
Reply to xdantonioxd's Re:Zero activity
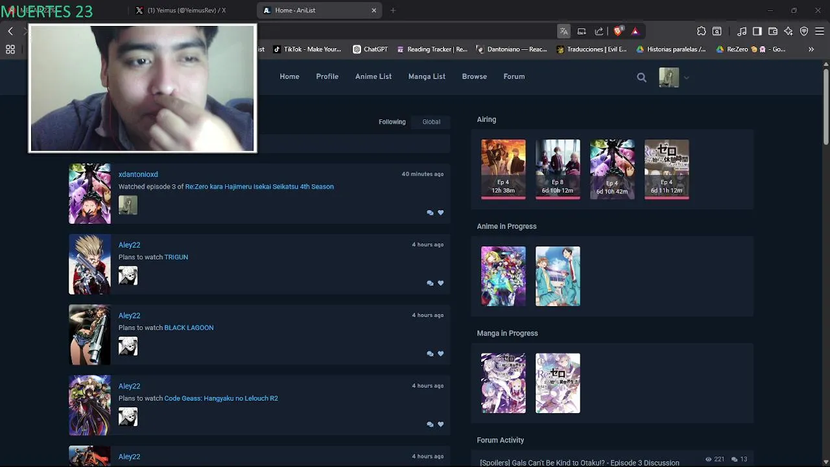430,213
